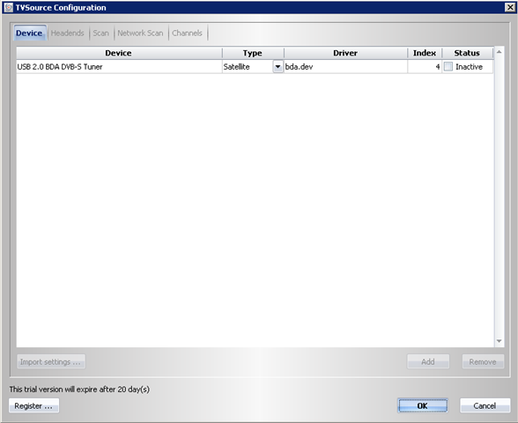Click the scrollbar down arrow

click(499, 341)
